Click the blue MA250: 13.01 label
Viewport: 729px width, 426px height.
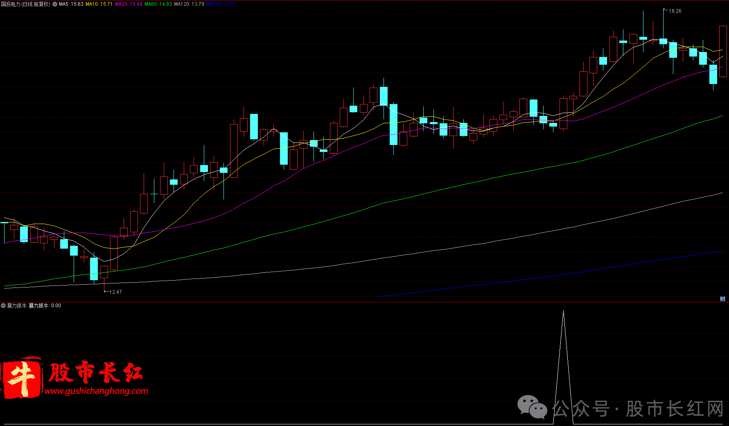tap(221, 4)
